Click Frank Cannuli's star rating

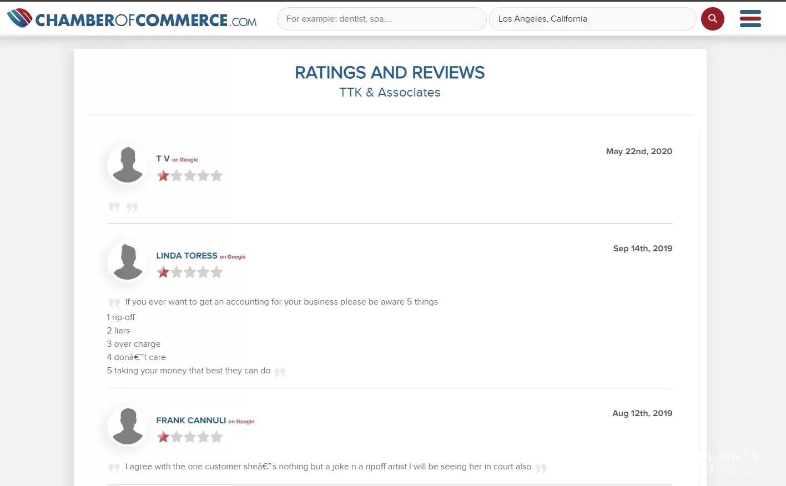pyautogui.click(x=190, y=437)
